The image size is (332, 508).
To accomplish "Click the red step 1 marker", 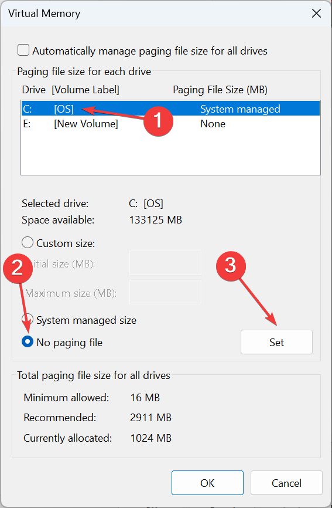I will click(x=158, y=121).
